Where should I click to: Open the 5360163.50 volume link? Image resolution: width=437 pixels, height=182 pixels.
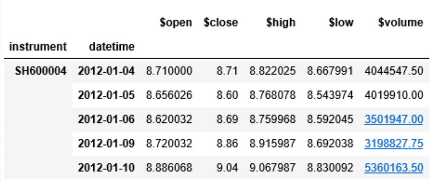click(393, 168)
